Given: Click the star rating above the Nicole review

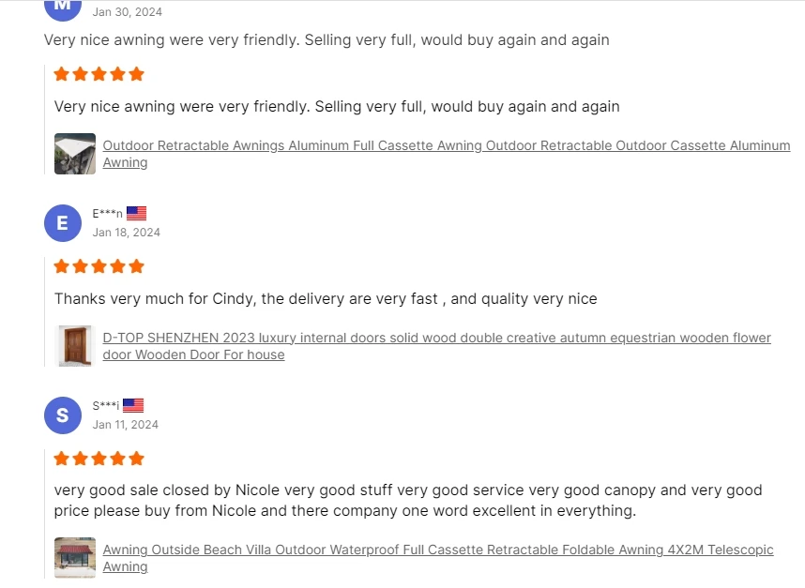Looking at the screenshot, I should coord(99,459).
